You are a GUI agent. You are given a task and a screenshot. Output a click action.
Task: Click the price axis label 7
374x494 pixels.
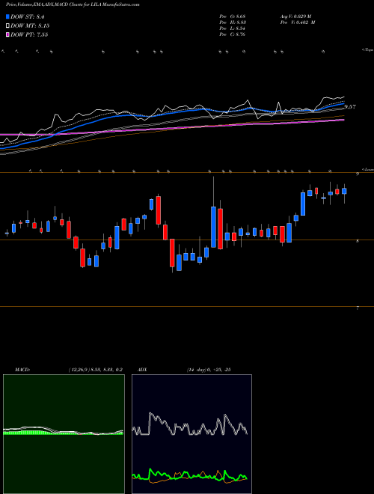point(358,308)
